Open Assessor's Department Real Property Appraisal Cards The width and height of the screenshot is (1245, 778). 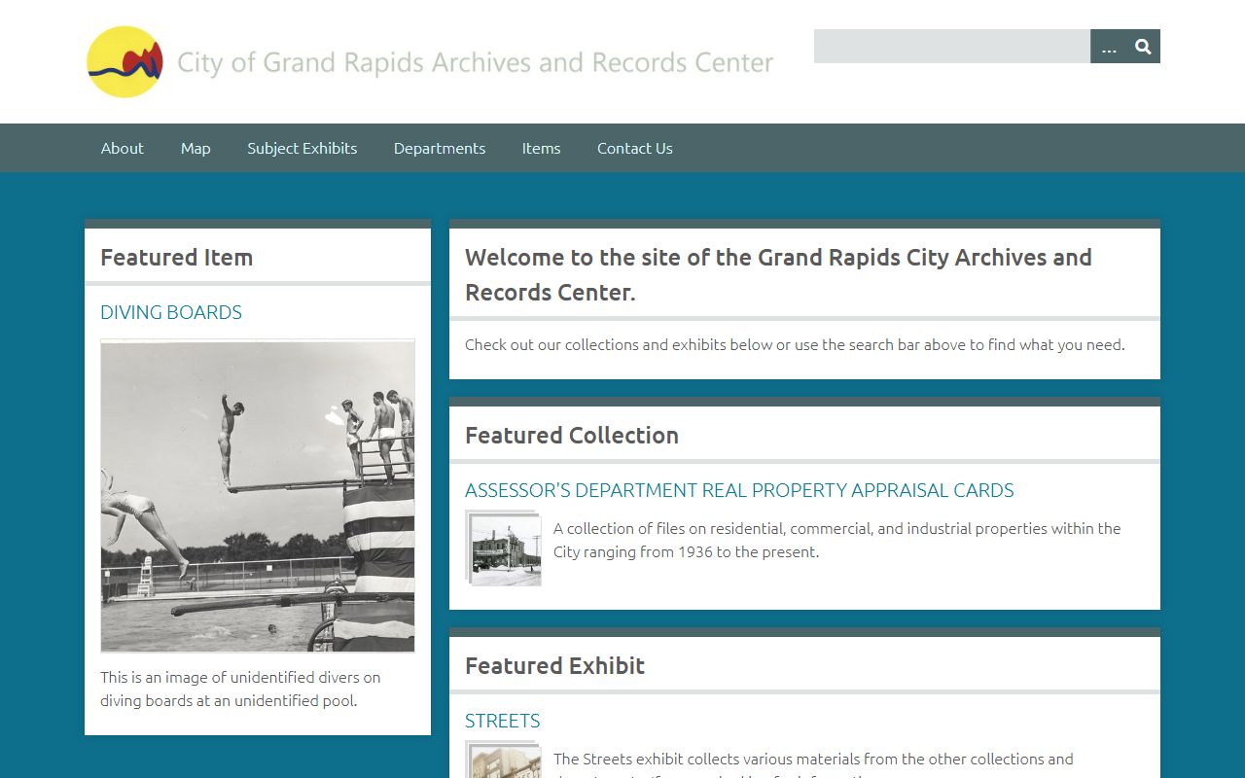point(739,490)
